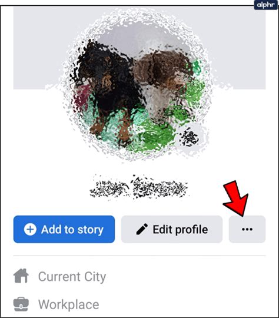Click the second blurred name word
This screenshot has width=279, height=318.
coord(160,188)
